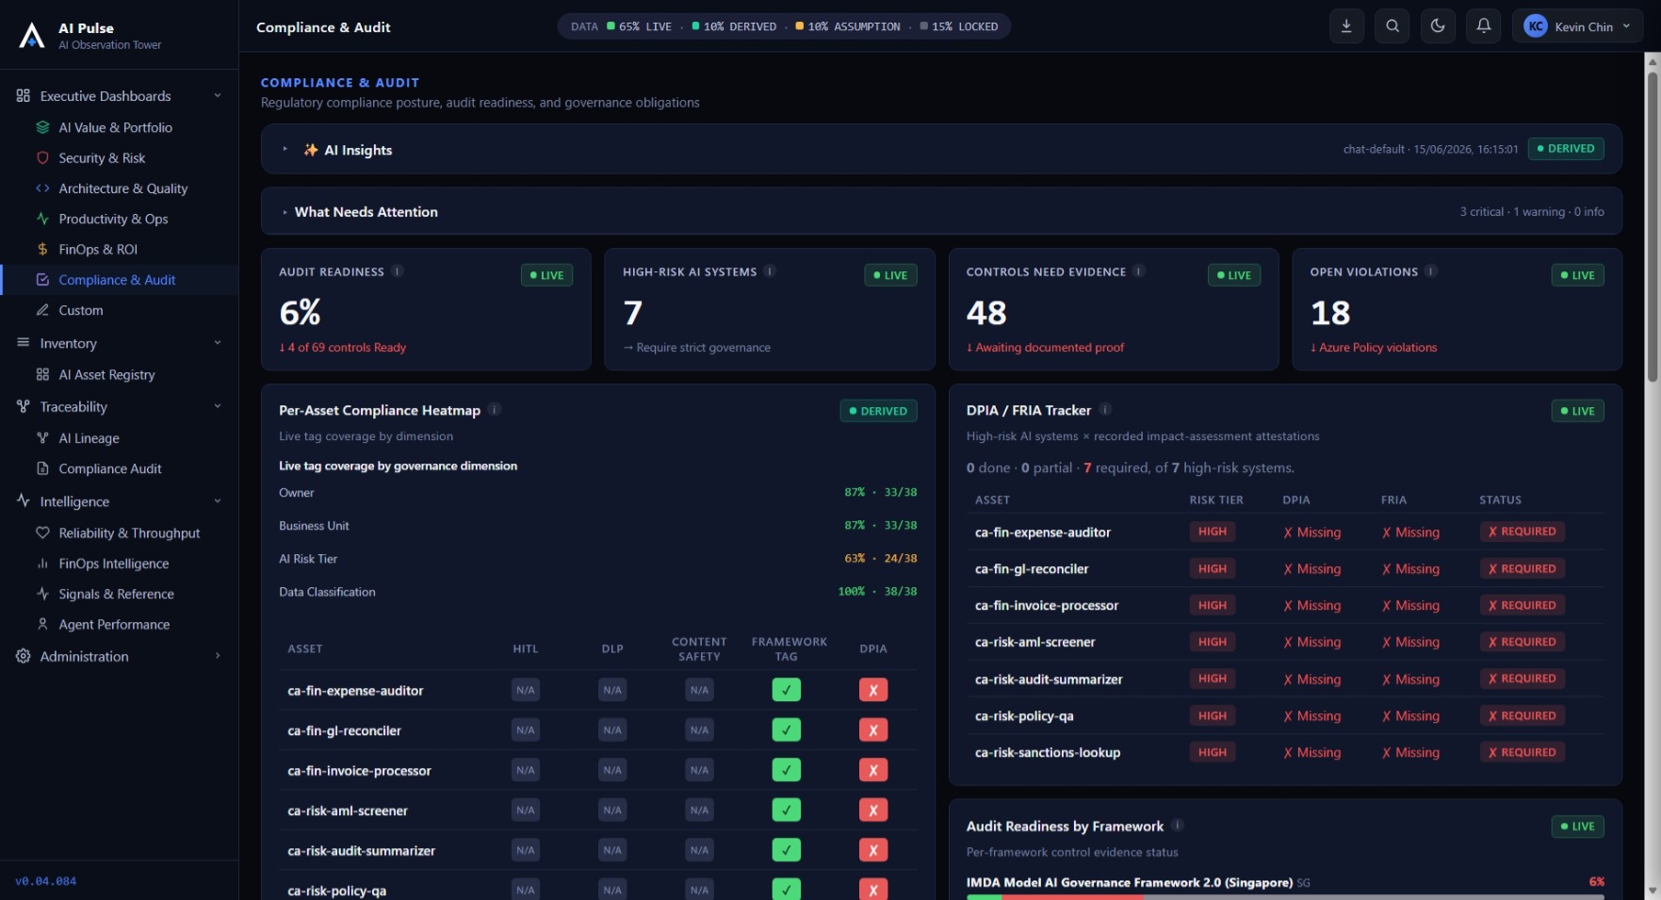Viewport: 1661px width, 900px height.
Task: Go to Architecture & Quality
Action: [122, 188]
